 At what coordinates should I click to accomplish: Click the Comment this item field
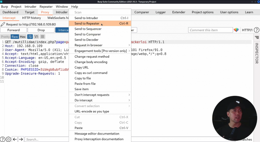click(x=210, y=30)
